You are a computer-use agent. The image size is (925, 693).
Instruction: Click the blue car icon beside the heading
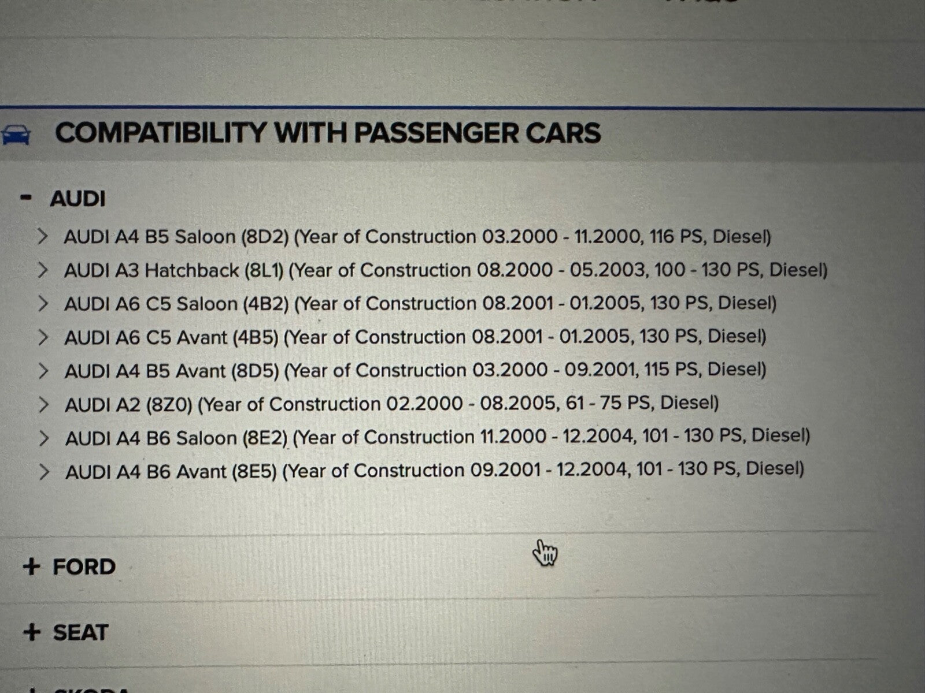[16, 134]
